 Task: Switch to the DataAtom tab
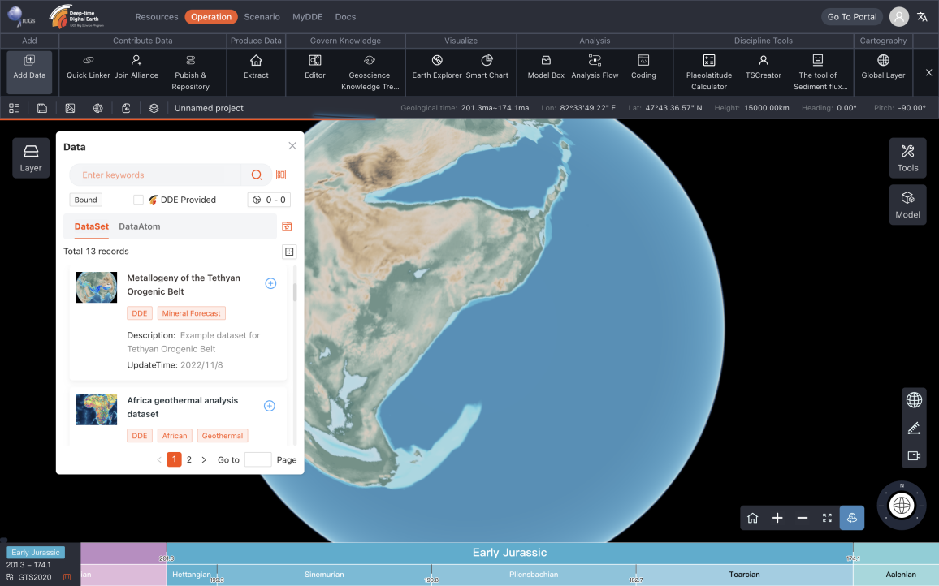click(139, 226)
